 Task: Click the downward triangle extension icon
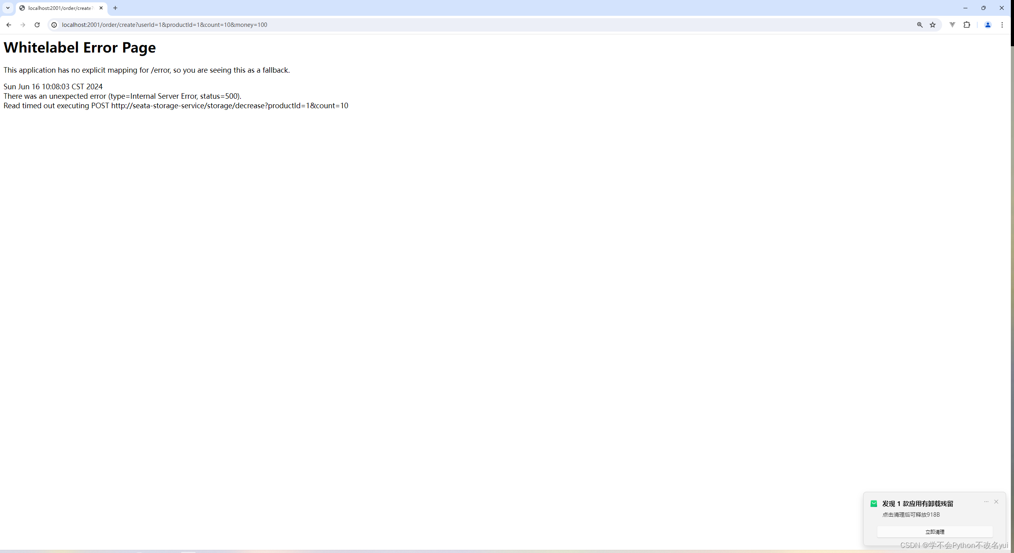[952, 25]
